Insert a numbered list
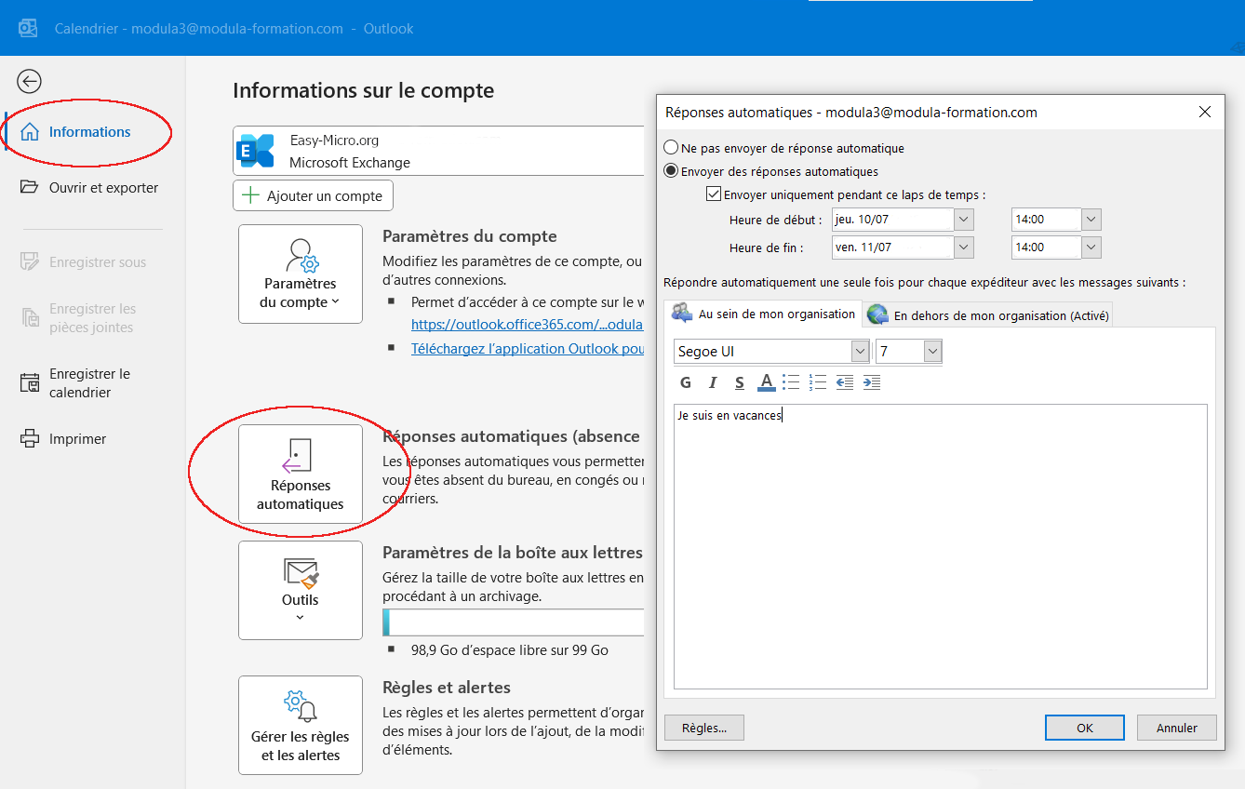Screen dimensions: 1245x789 (817, 382)
